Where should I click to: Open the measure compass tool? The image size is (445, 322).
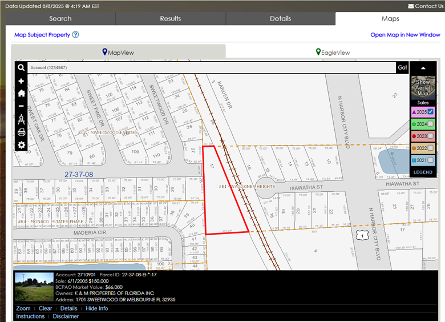[x=21, y=119]
